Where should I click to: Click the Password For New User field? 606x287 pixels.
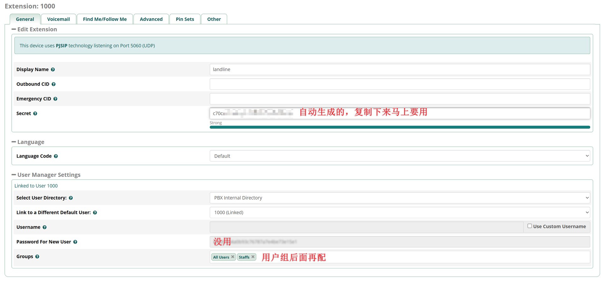click(400, 242)
